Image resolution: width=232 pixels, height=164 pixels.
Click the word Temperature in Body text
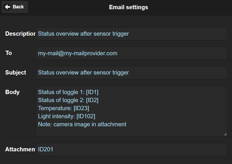(x=55, y=108)
